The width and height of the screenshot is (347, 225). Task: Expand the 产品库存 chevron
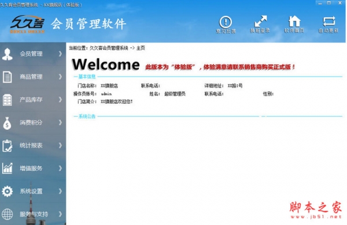coord(60,100)
